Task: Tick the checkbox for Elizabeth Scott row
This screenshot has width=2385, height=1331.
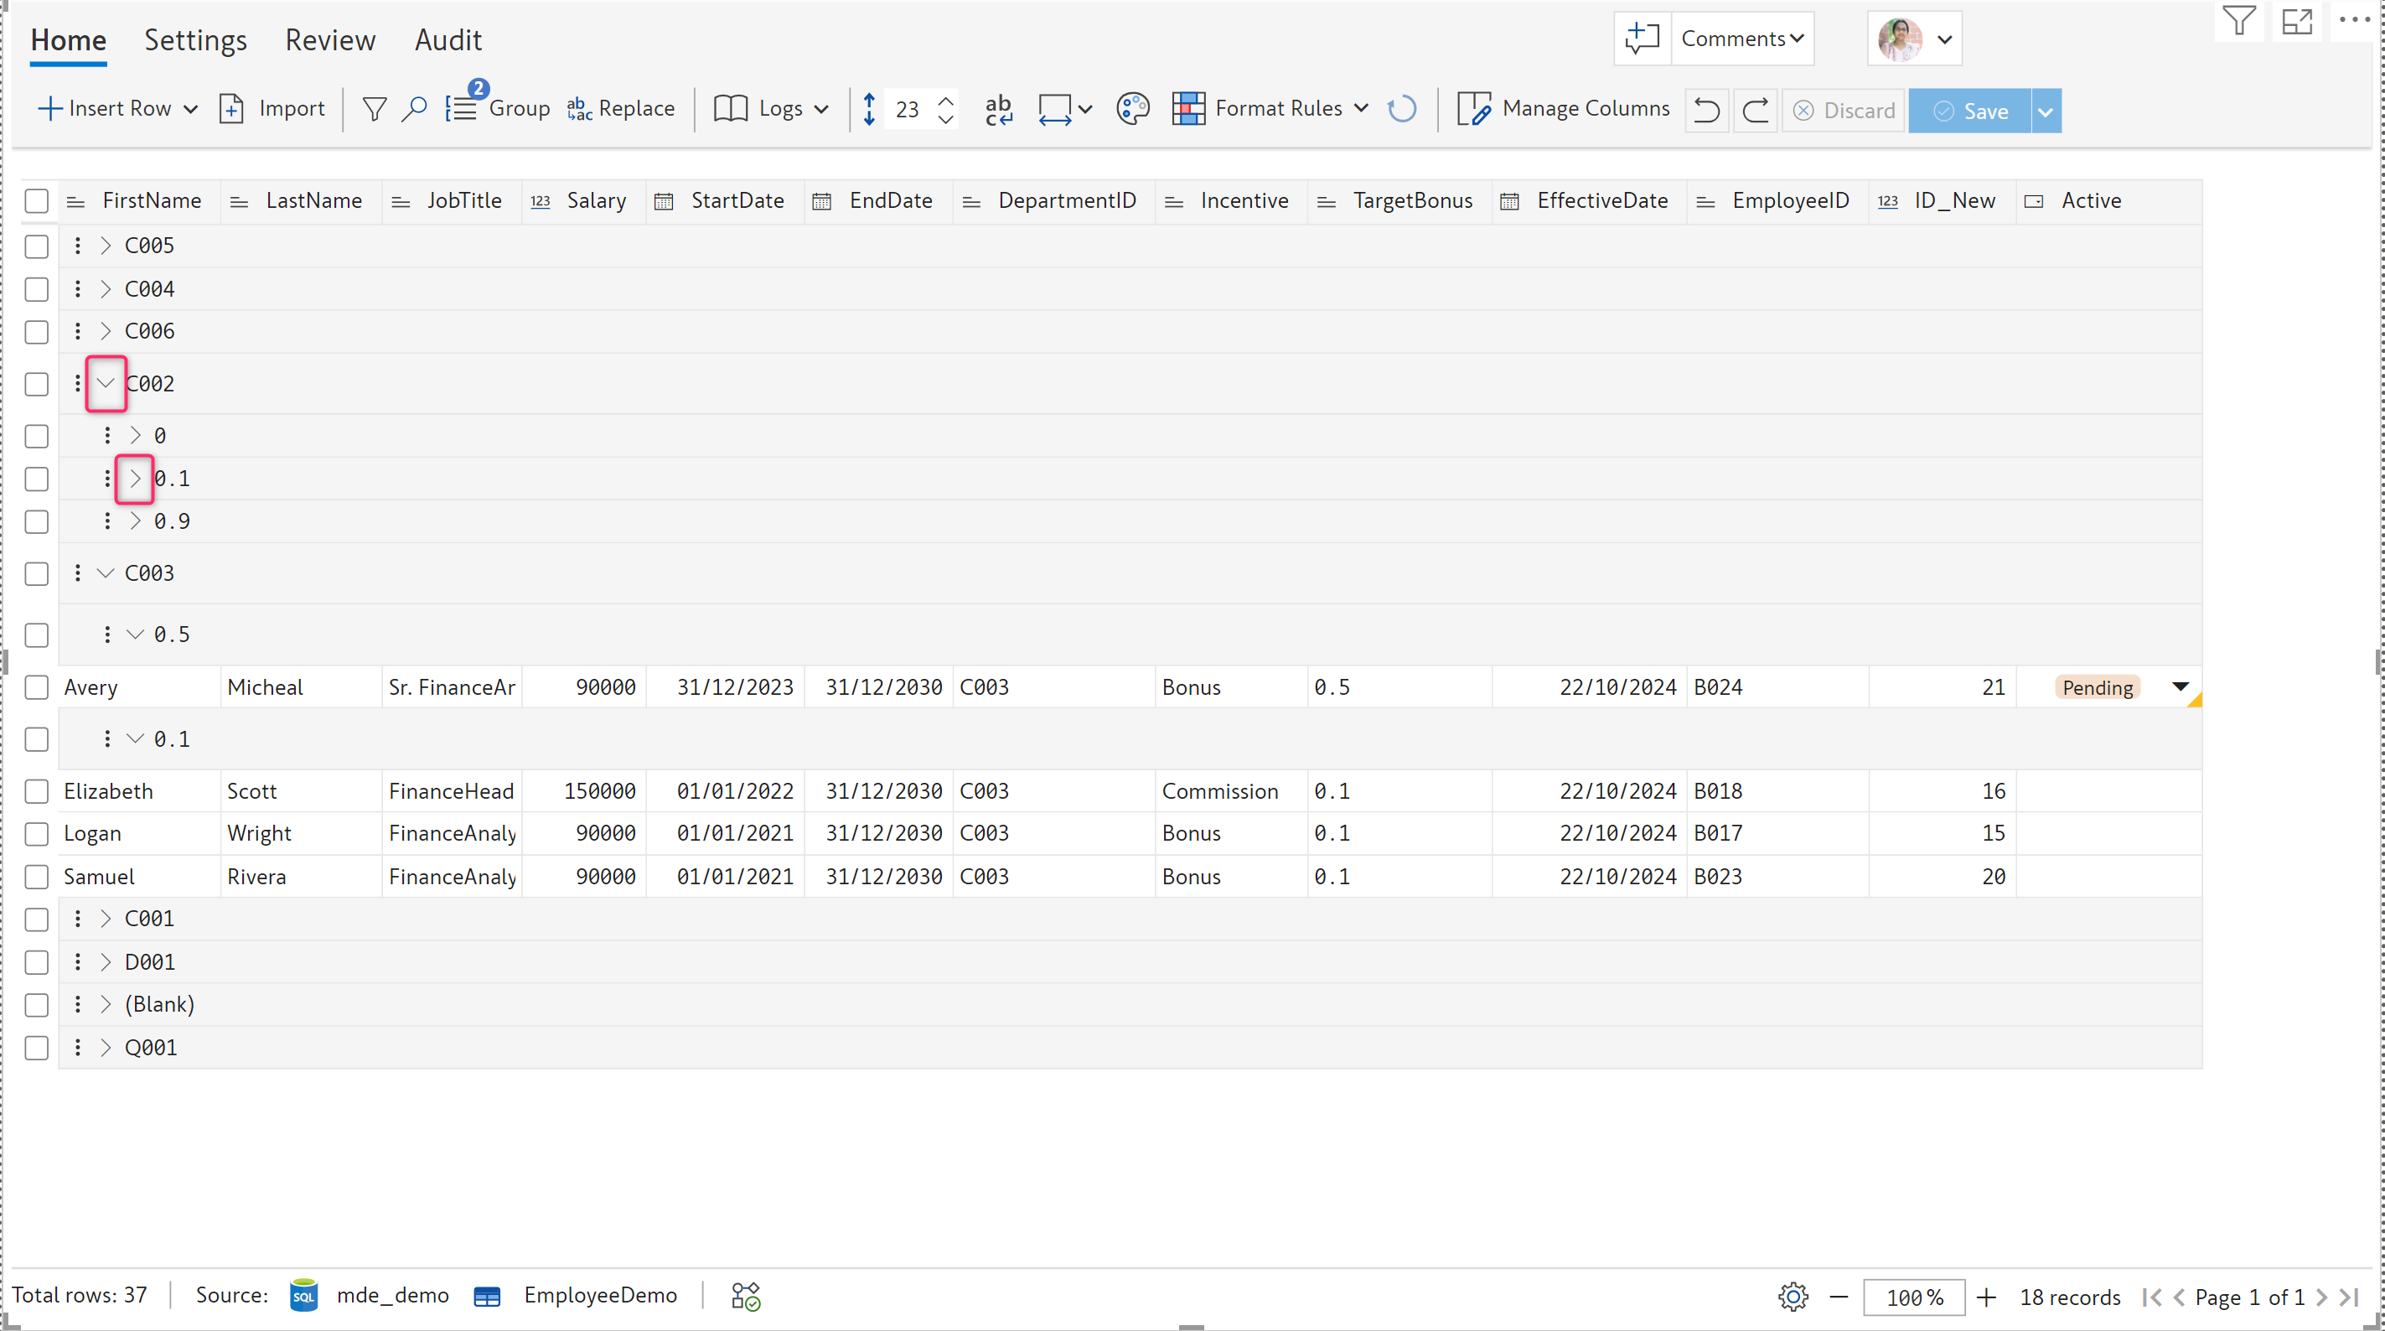Action: pos(36,791)
